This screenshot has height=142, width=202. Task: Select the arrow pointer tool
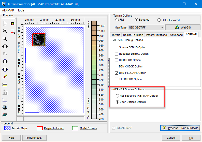coord(5,24)
